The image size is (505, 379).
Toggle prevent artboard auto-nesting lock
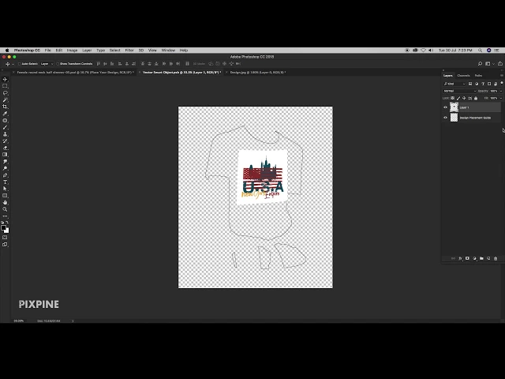pos(470,98)
